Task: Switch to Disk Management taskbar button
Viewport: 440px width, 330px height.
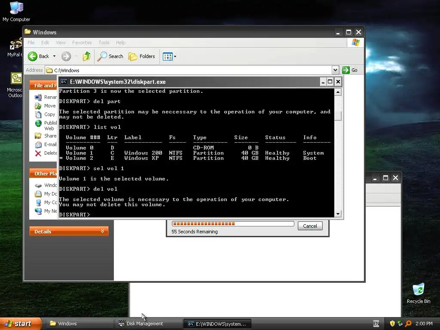Action: [x=148, y=324]
